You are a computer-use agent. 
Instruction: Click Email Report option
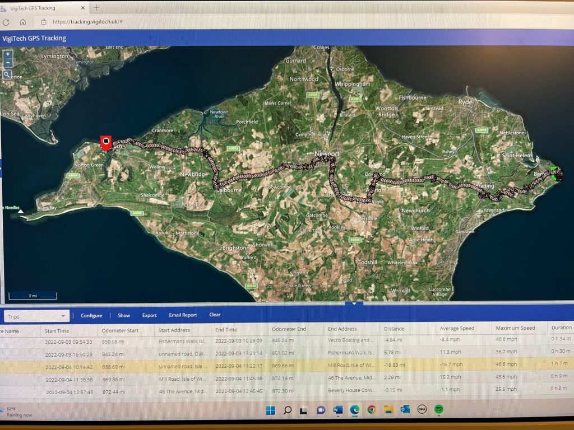click(x=183, y=315)
